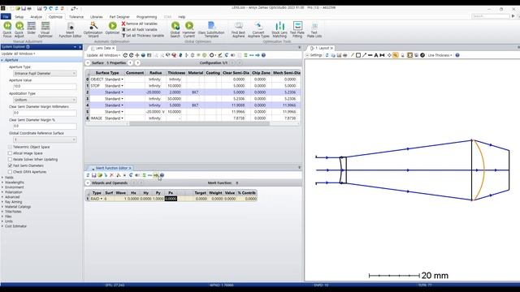Expand the Fields section
The image size is (520, 292).
pos(2,178)
